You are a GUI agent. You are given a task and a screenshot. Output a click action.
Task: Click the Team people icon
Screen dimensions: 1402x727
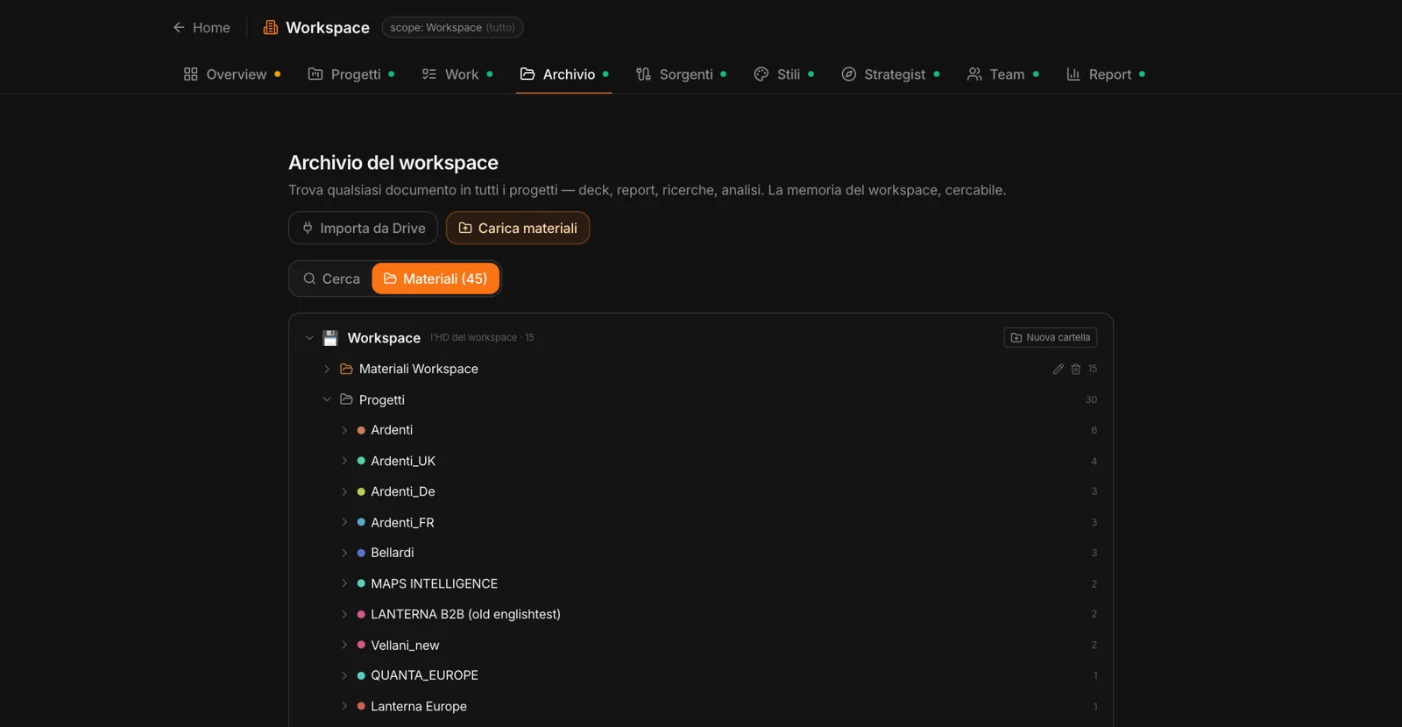974,74
